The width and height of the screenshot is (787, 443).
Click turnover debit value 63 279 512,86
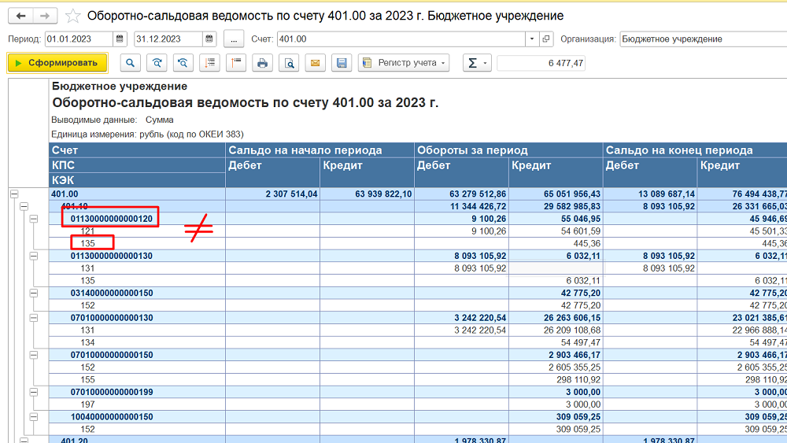461,194
